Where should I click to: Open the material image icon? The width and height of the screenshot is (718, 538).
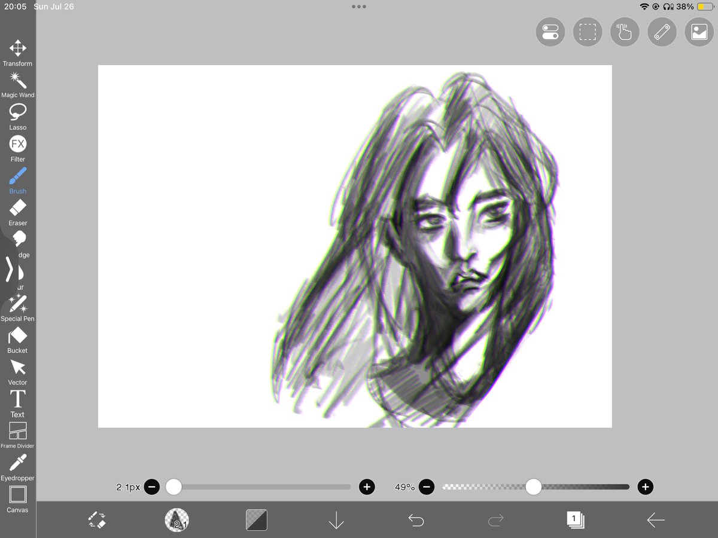pos(699,32)
